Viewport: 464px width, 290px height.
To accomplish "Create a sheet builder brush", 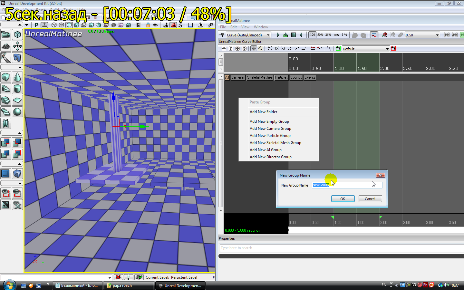I will click(17, 100).
